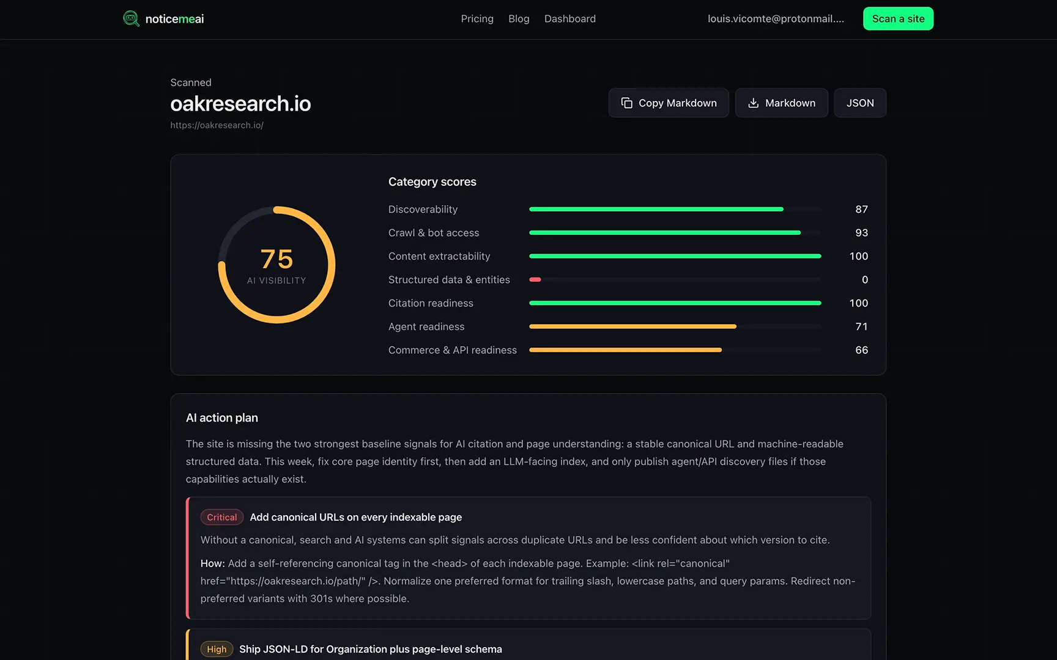Click the Structured data & entities red bar
The width and height of the screenshot is (1057, 660).
tap(535, 279)
